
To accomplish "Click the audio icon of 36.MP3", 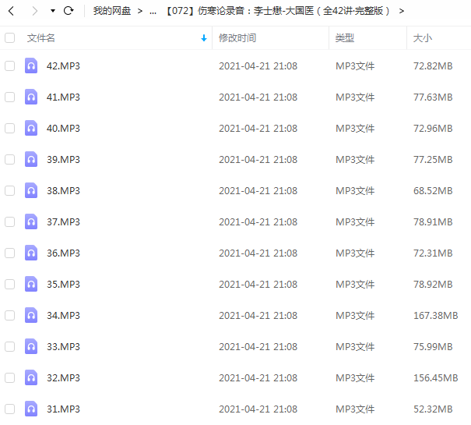I will [31, 253].
